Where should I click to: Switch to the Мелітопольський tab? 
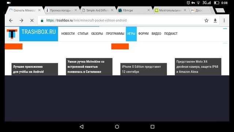click(170, 10)
